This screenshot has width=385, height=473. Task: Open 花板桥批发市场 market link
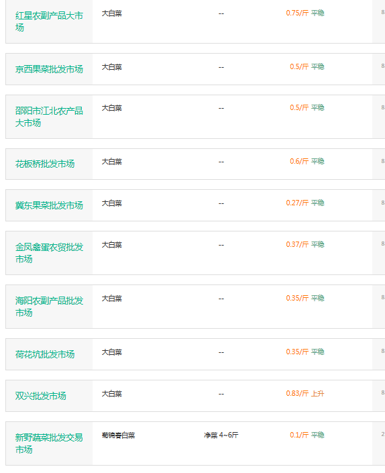(x=45, y=164)
